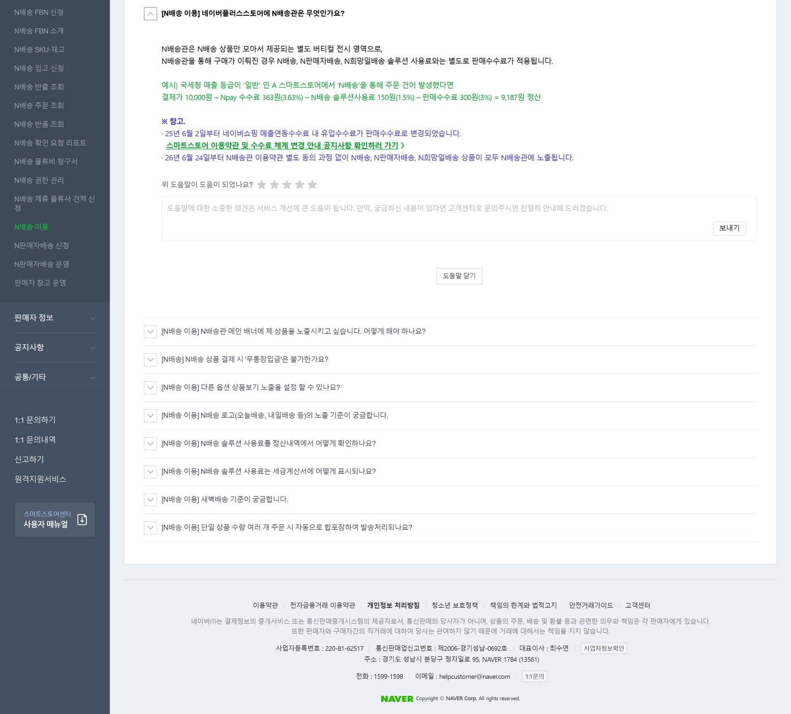Open 고객센터 footer link
Screen dimensions: 791x714
[637, 606]
